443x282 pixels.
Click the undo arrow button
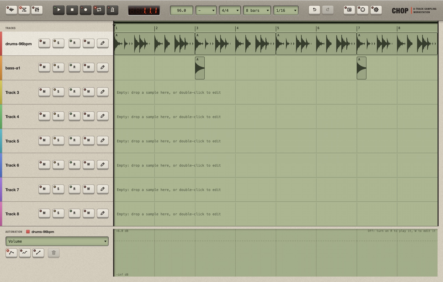click(x=315, y=10)
